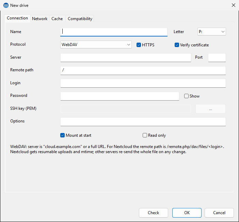This screenshot has width=239, height=222.
Task: Click the Port input field
Action: 217,58
